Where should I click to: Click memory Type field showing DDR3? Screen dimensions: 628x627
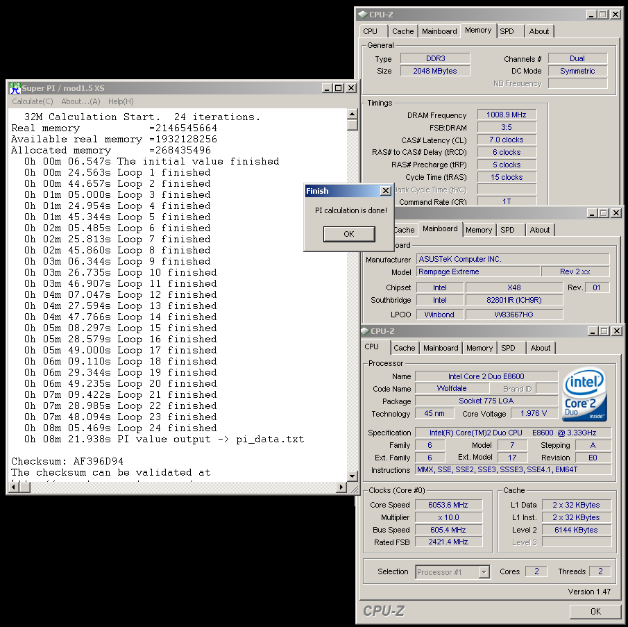[435, 58]
